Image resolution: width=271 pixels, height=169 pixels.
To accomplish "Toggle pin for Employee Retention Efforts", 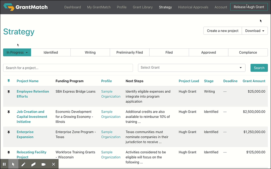I will 9,92.
